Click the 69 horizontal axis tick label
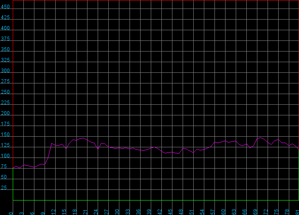299x215 pixels. pos(255,212)
